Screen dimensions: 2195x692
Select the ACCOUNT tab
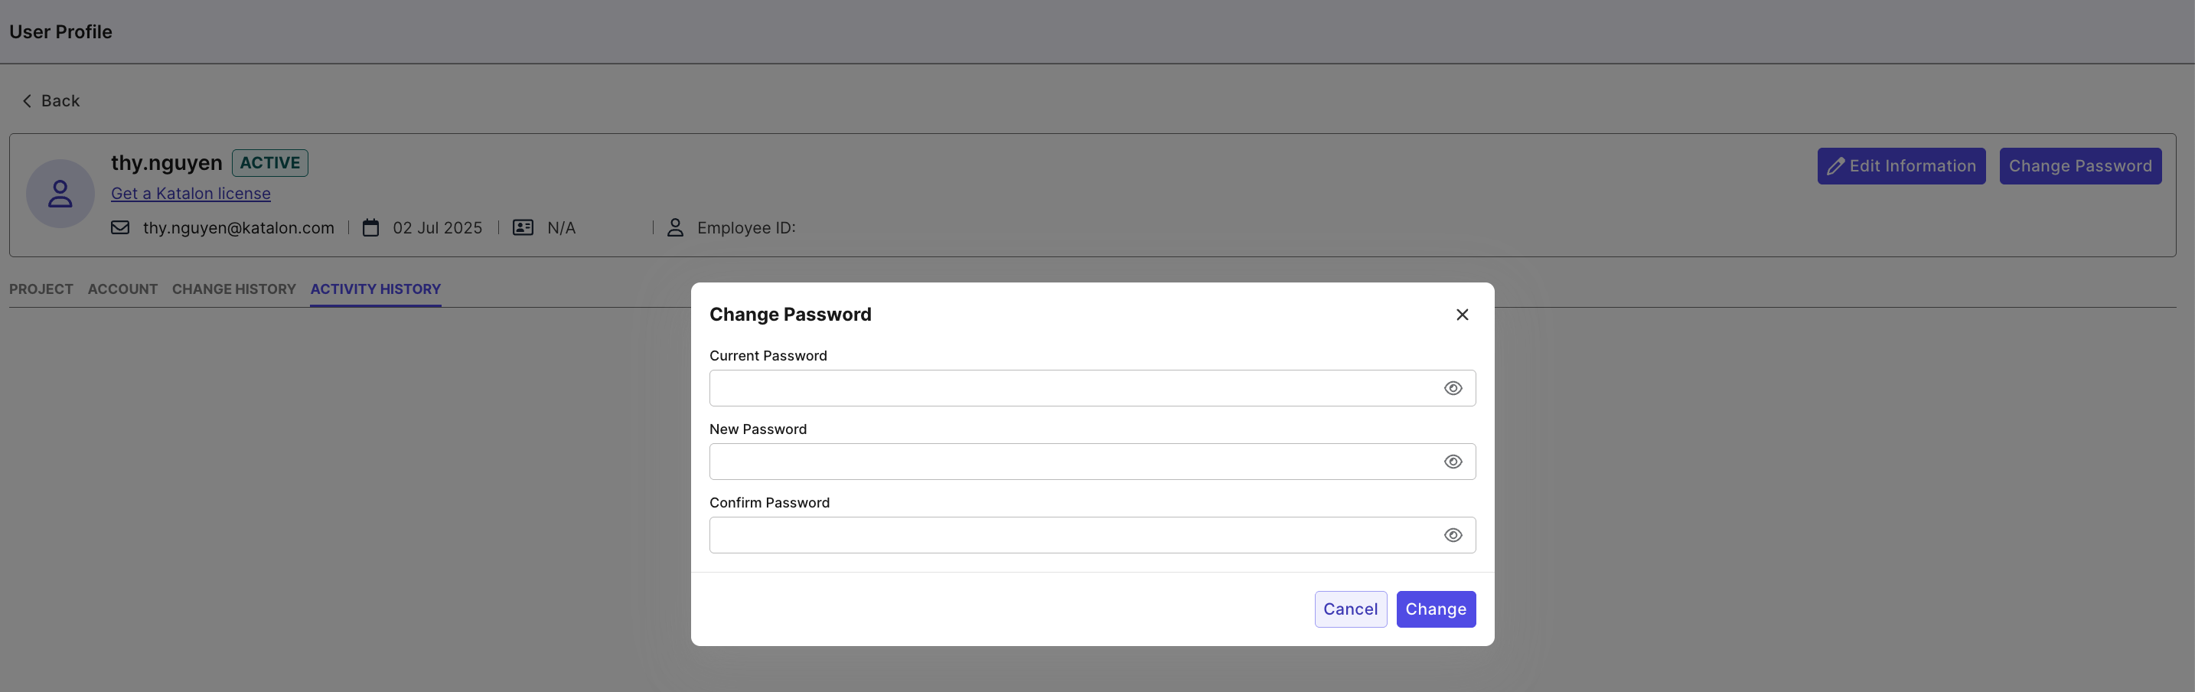(122, 289)
